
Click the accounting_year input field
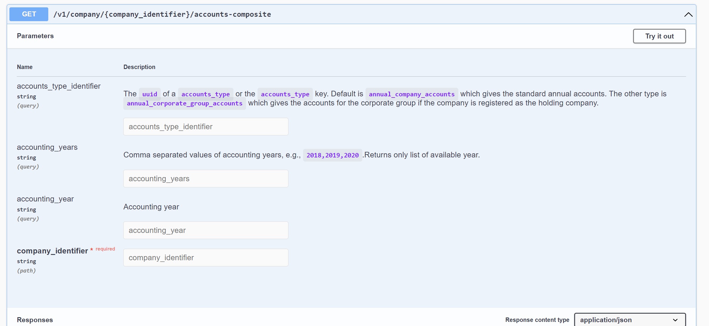click(206, 230)
